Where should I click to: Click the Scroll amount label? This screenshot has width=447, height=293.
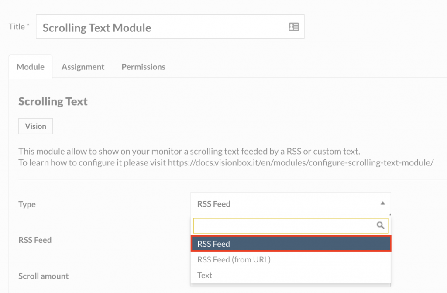tap(43, 276)
